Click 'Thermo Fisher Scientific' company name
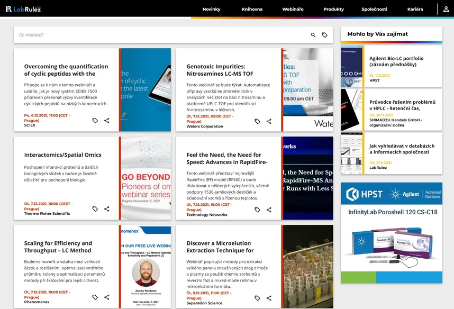The height and width of the screenshot is (309, 454). (47, 214)
